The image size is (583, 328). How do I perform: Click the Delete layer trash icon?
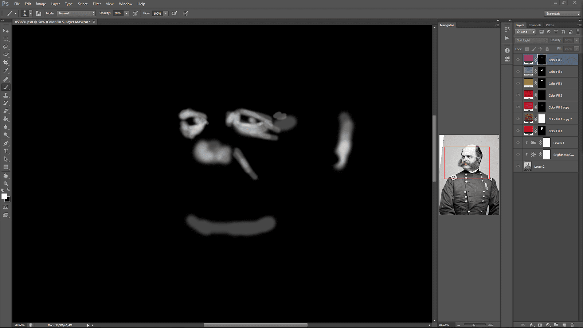(x=572, y=325)
